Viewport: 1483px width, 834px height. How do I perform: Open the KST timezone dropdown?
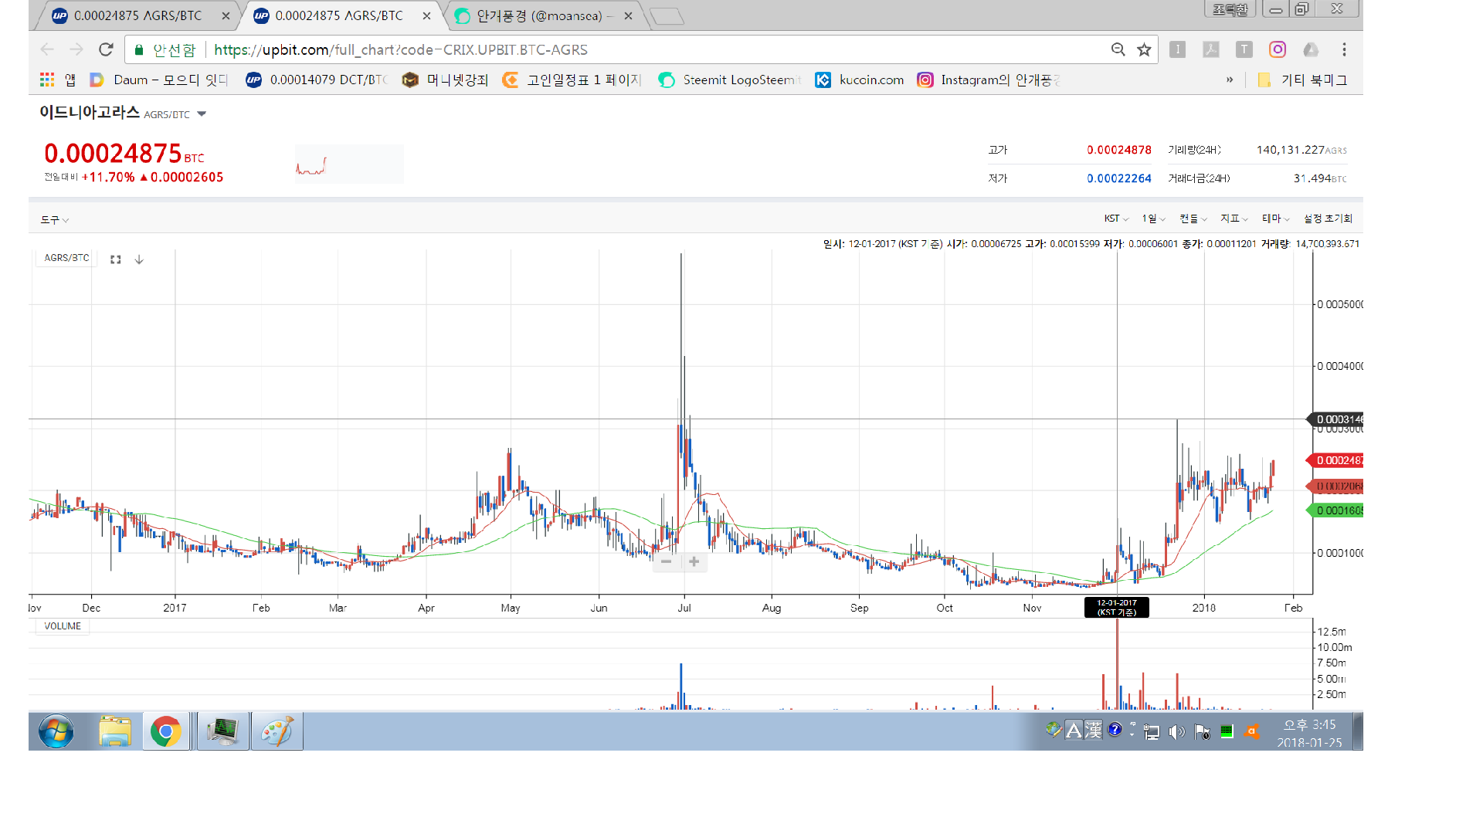pyautogui.click(x=1116, y=219)
